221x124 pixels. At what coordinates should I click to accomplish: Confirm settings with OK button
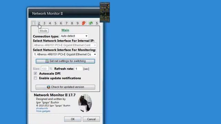73,119
